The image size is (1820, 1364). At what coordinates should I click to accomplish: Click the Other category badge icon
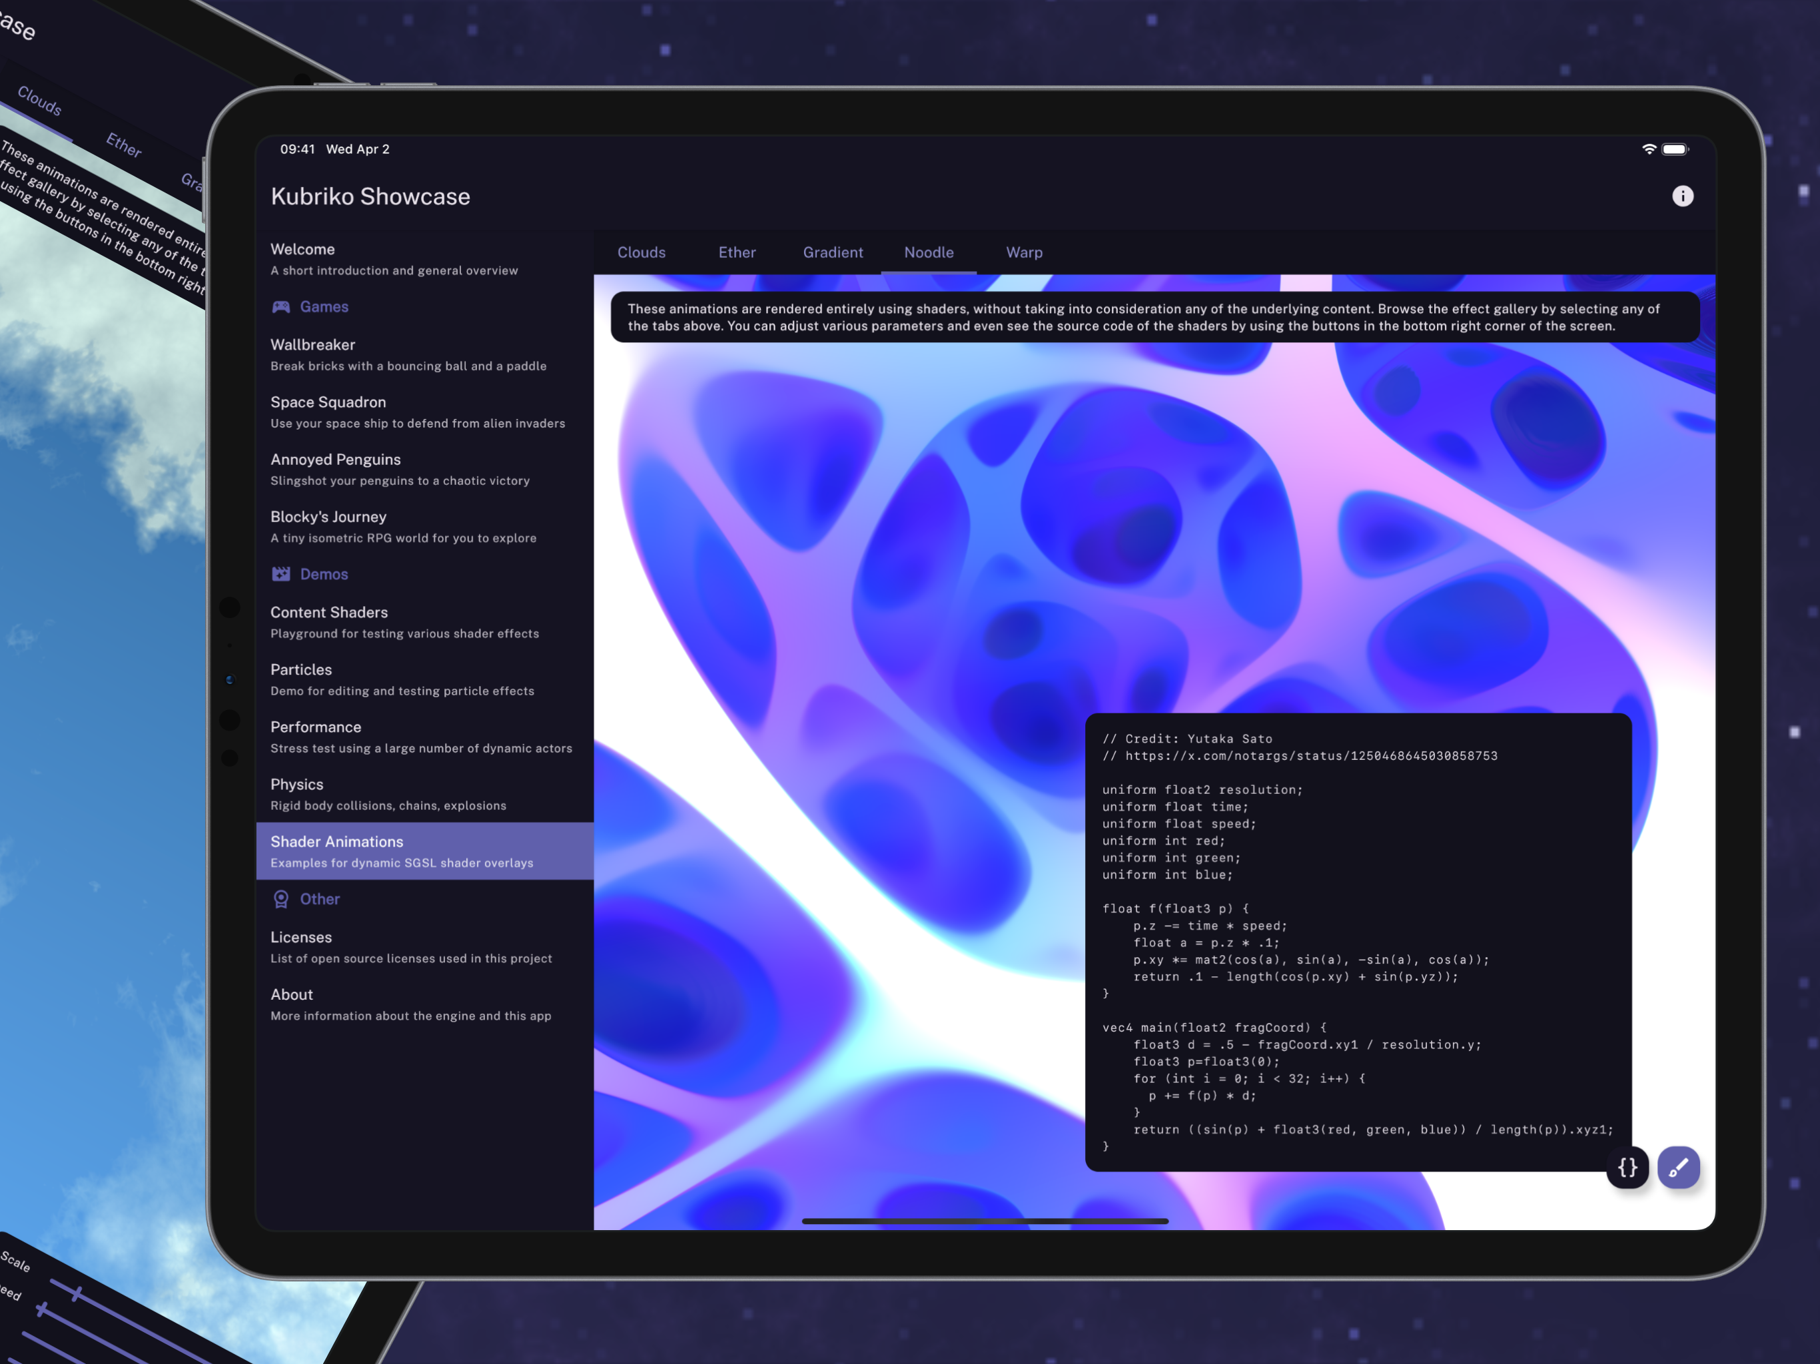[x=281, y=899]
